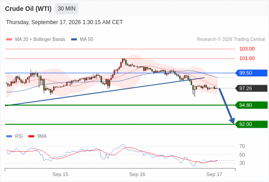Click the black 97.26 current price tag
Image resolution: width=269 pixels, height=182 pixels.
[251, 88]
